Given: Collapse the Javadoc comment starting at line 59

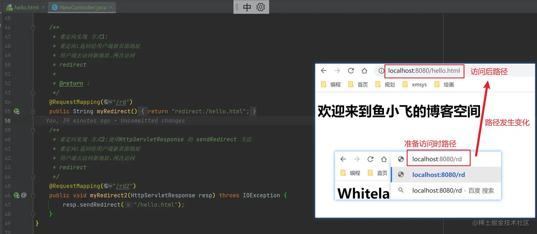Looking at the screenshot, I should click(x=33, y=130).
